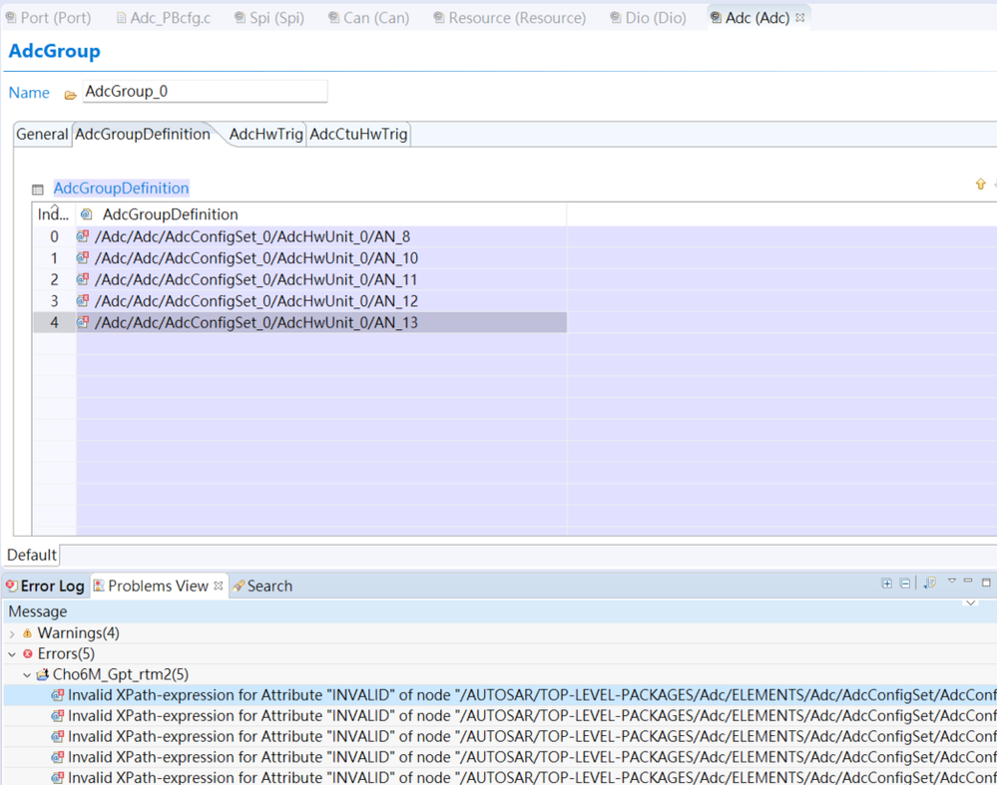The height and width of the screenshot is (785, 997).
Task: Click the reference icon of the AN_10 row
Action: click(x=83, y=257)
